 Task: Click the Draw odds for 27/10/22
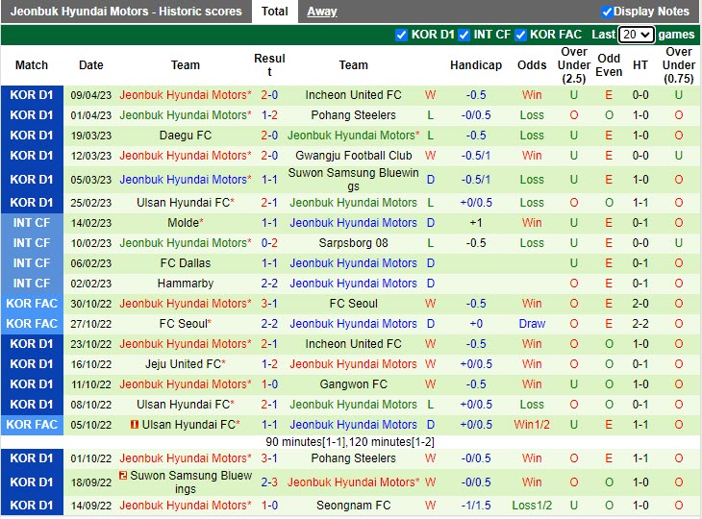532,324
